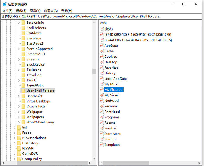Select the {754AC886-DF64-4CBA-86B5-F7FBF4FBCEF5} value
The height and width of the screenshot is (166, 204).
click(138, 40)
